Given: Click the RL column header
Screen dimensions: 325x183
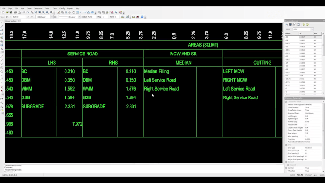Looking at the screenshot, I should 306,33.
